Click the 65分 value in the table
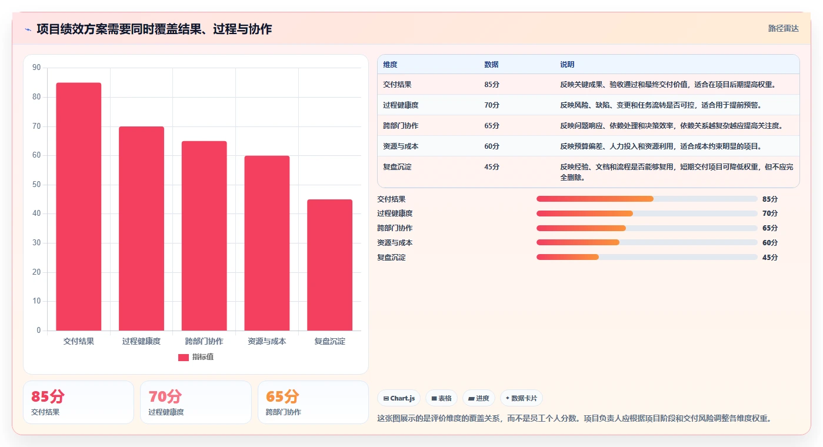Viewport: 823px width, 447px height. [x=492, y=126]
